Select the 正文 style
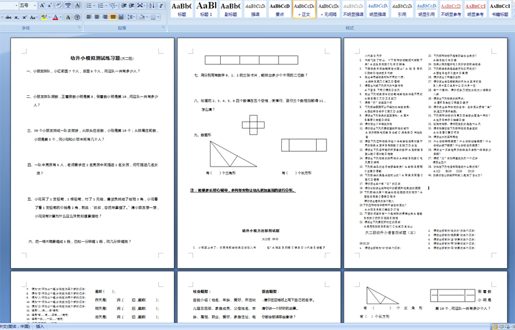Image resolution: width=515 pixels, height=330 pixels. point(304,9)
